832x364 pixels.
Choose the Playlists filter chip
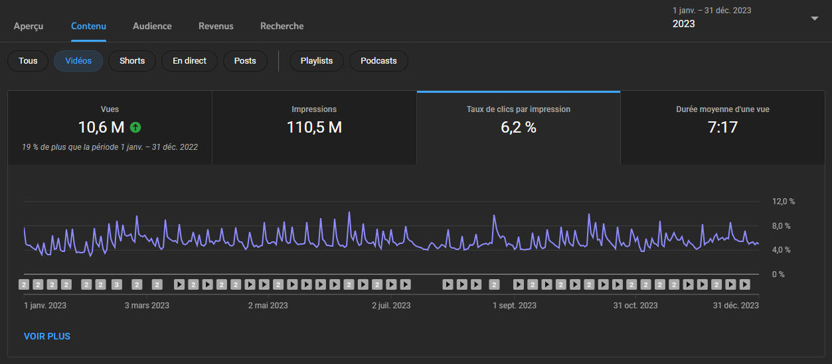point(316,61)
